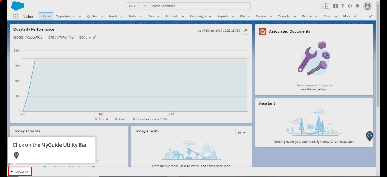Open the Notifications bell icon

pos(358,6)
